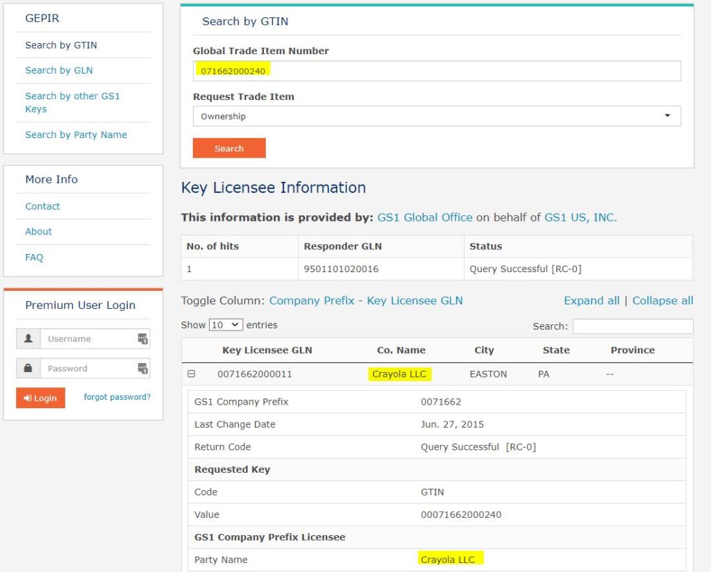711x572 pixels.
Task: Select Crayola LLC in Co. Name column
Action: [399, 374]
